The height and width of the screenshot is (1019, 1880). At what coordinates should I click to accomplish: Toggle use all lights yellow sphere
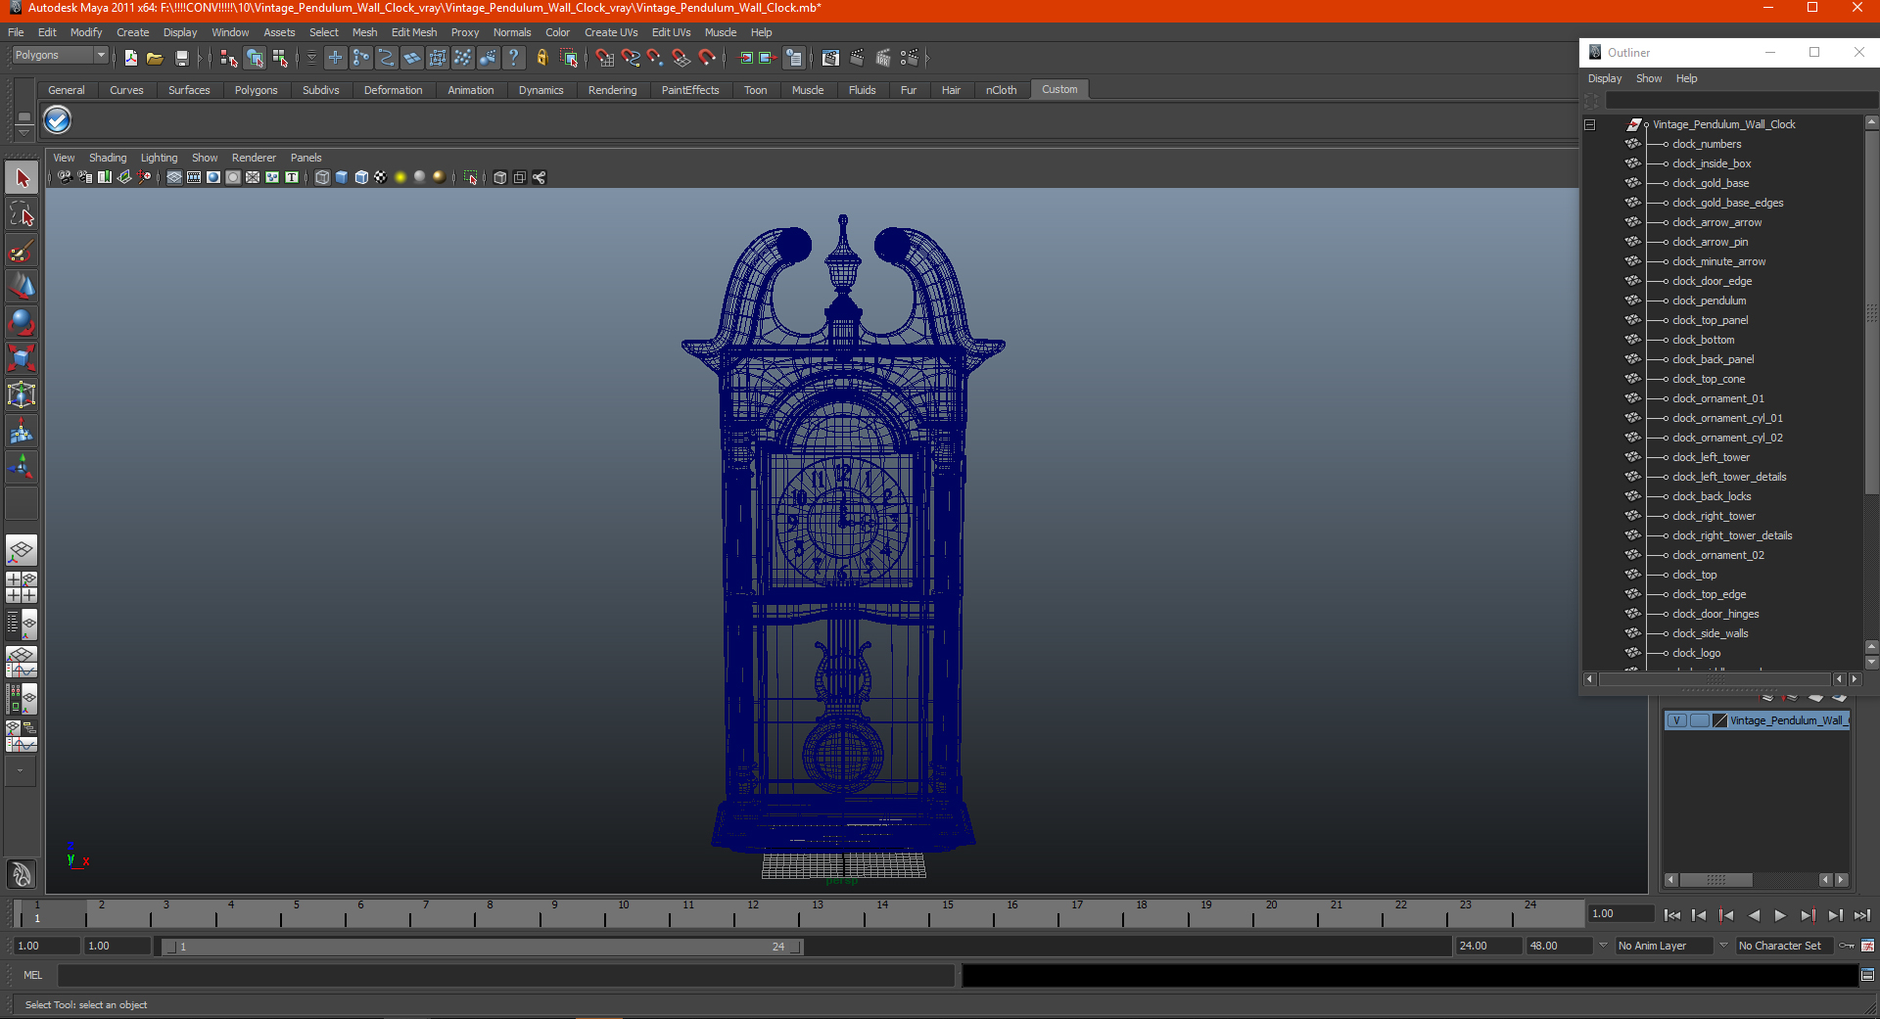point(400,177)
